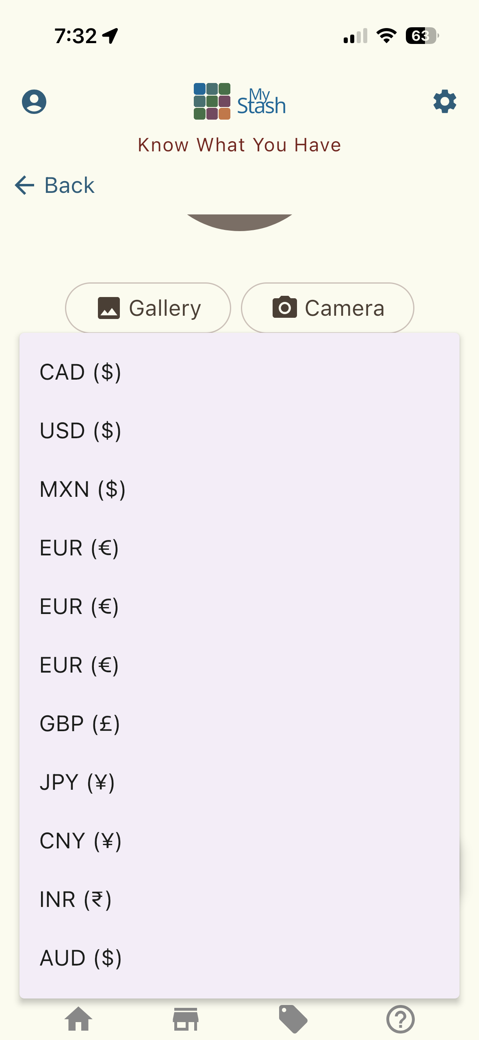Pick AUD ($) currency option
This screenshot has width=479, height=1040.
coord(80,958)
